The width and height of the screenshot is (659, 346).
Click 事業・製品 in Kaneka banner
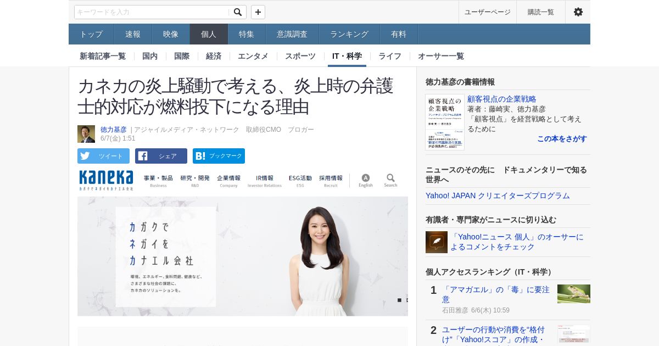pyautogui.click(x=158, y=181)
